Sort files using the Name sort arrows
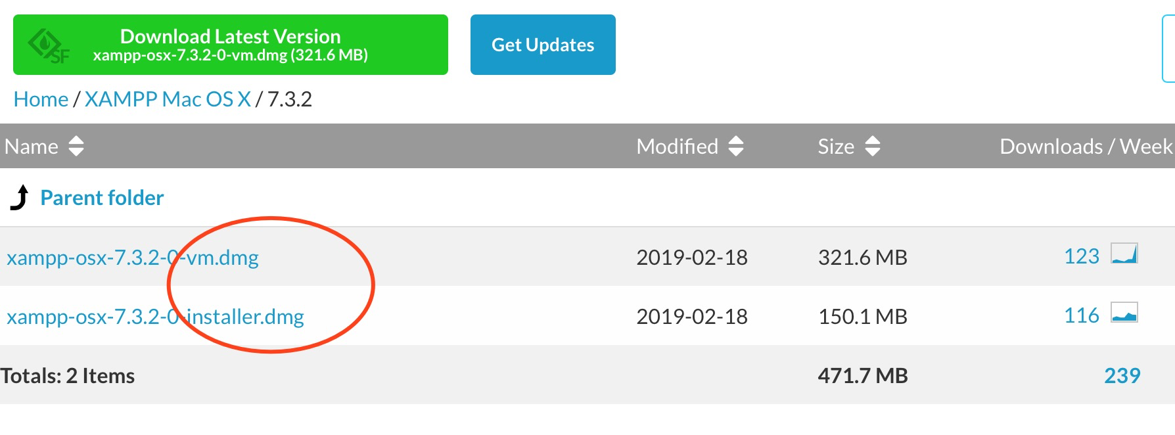The width and height of the screenshot is (1175, 435). [x=76, y=146]
